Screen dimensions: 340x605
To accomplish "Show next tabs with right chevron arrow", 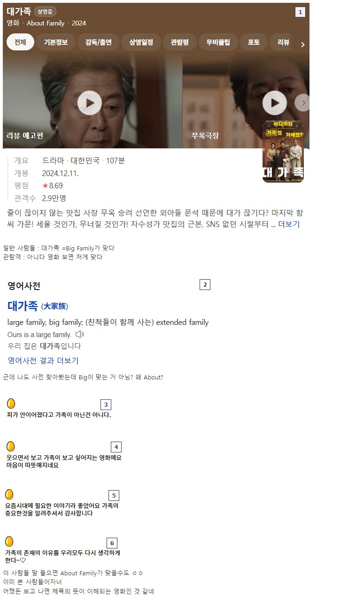I will tap(303, 45).
